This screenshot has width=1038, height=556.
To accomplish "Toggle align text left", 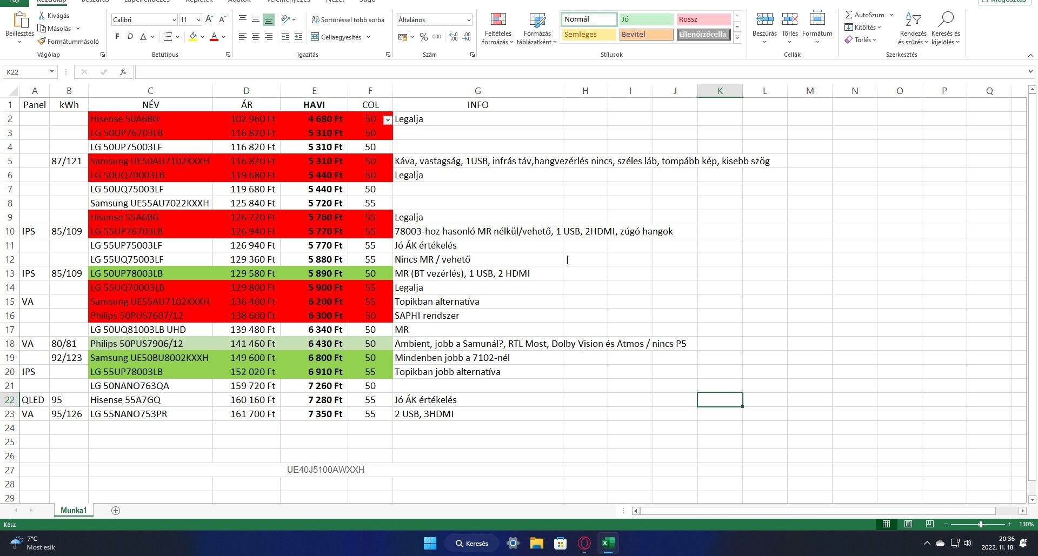I will click(243, 37).
